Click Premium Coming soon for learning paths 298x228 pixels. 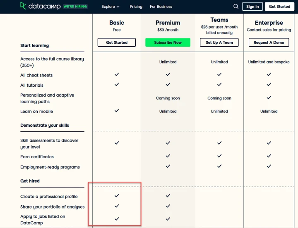click(x=168, y=98)
